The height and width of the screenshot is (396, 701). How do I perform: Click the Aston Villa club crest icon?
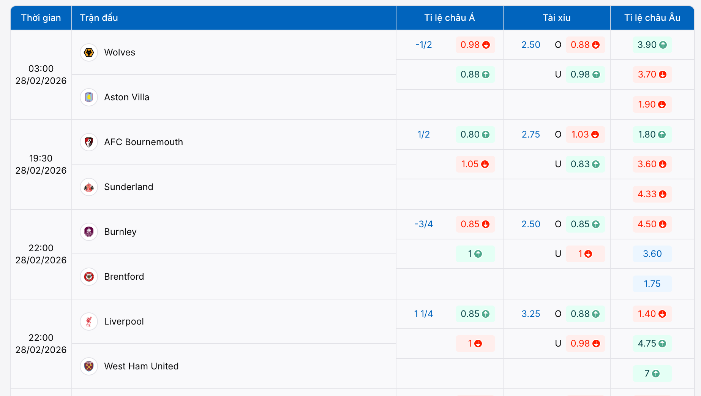(89, 97)
